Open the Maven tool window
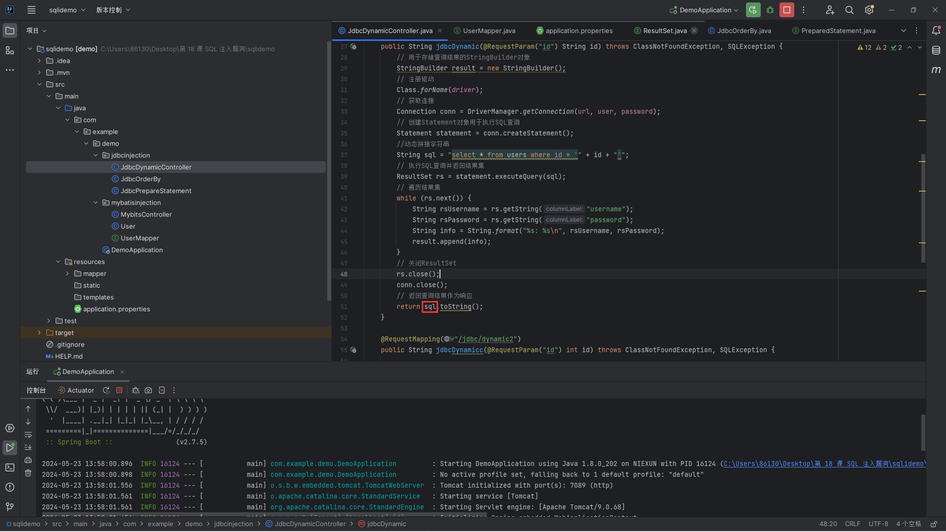 tap(936, 70)
